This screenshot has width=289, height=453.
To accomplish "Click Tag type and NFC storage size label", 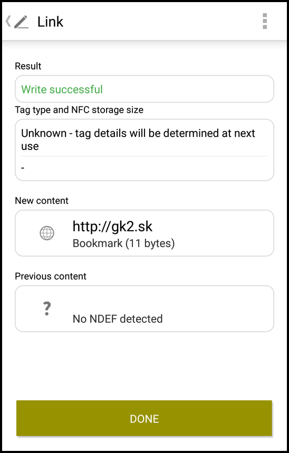I will [79, 110].
